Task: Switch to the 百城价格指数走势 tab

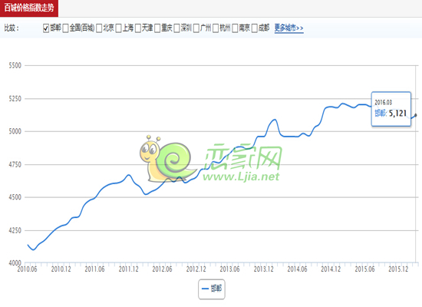Action: [x=29, y=8]
